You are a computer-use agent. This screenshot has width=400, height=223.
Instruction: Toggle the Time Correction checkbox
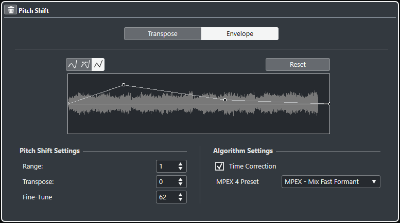(220, 166)
